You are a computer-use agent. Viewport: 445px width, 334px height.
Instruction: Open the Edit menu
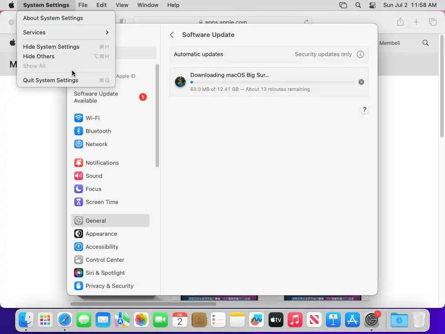(x=101, y=5)
